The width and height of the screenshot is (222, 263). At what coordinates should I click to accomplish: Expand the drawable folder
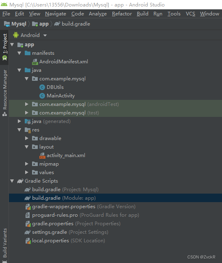[x=27, y=138]
